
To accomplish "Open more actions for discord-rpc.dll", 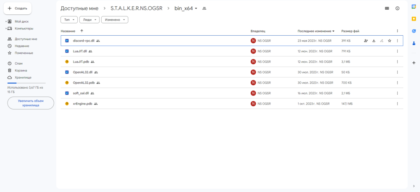I will (x=397, y=41).
